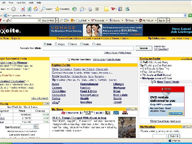Screen dimensions: 192x144
Task: Open Messenger people icon in toolbar
Action: [x=127, y=9]
